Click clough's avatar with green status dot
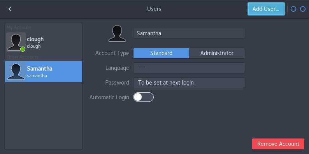Screen dimensions: 309x154 16,42
